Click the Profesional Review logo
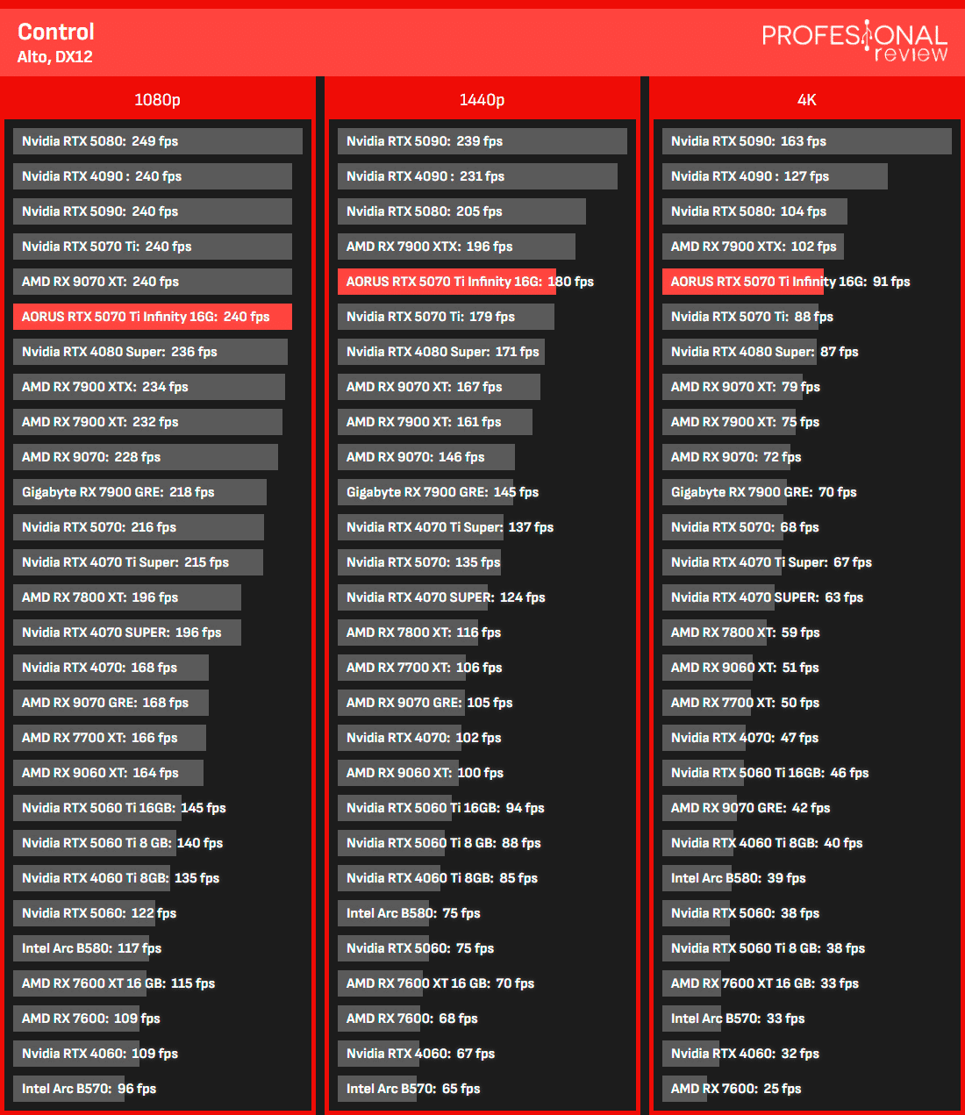Image resolution: width=965 pixels, height=1115 pixels. pyautogui.click(x=854, y=42)
